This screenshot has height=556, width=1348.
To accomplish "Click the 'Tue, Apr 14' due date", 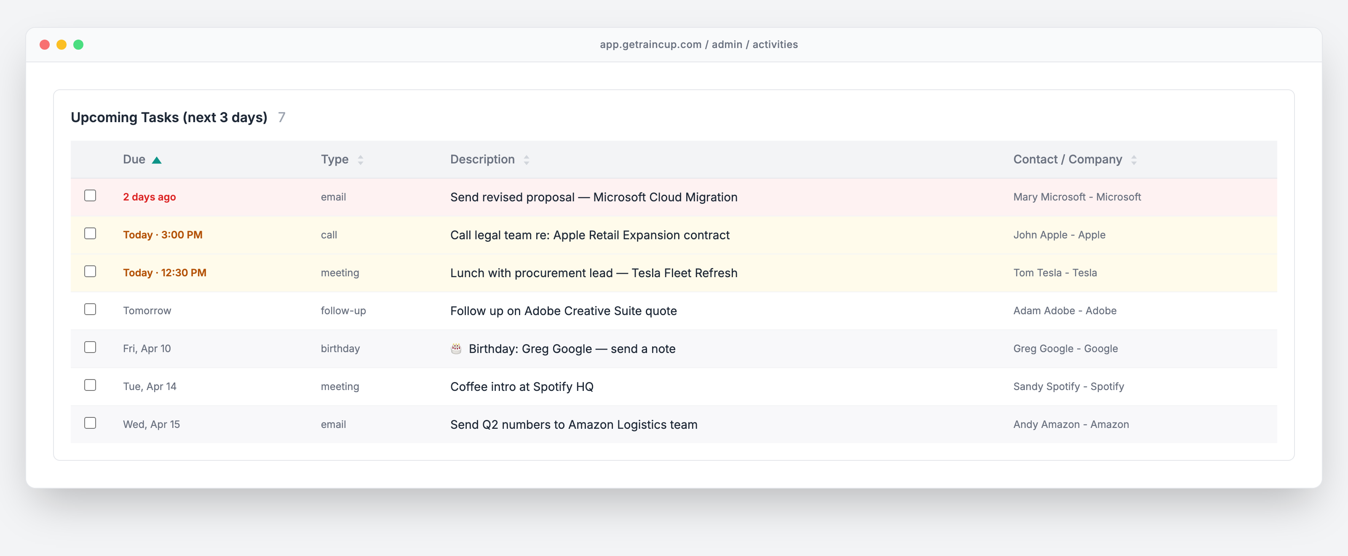I will point(150,387).
